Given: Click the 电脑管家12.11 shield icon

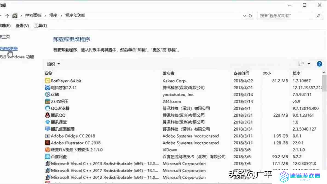Looking at the screenshot, I should point(47,88).
